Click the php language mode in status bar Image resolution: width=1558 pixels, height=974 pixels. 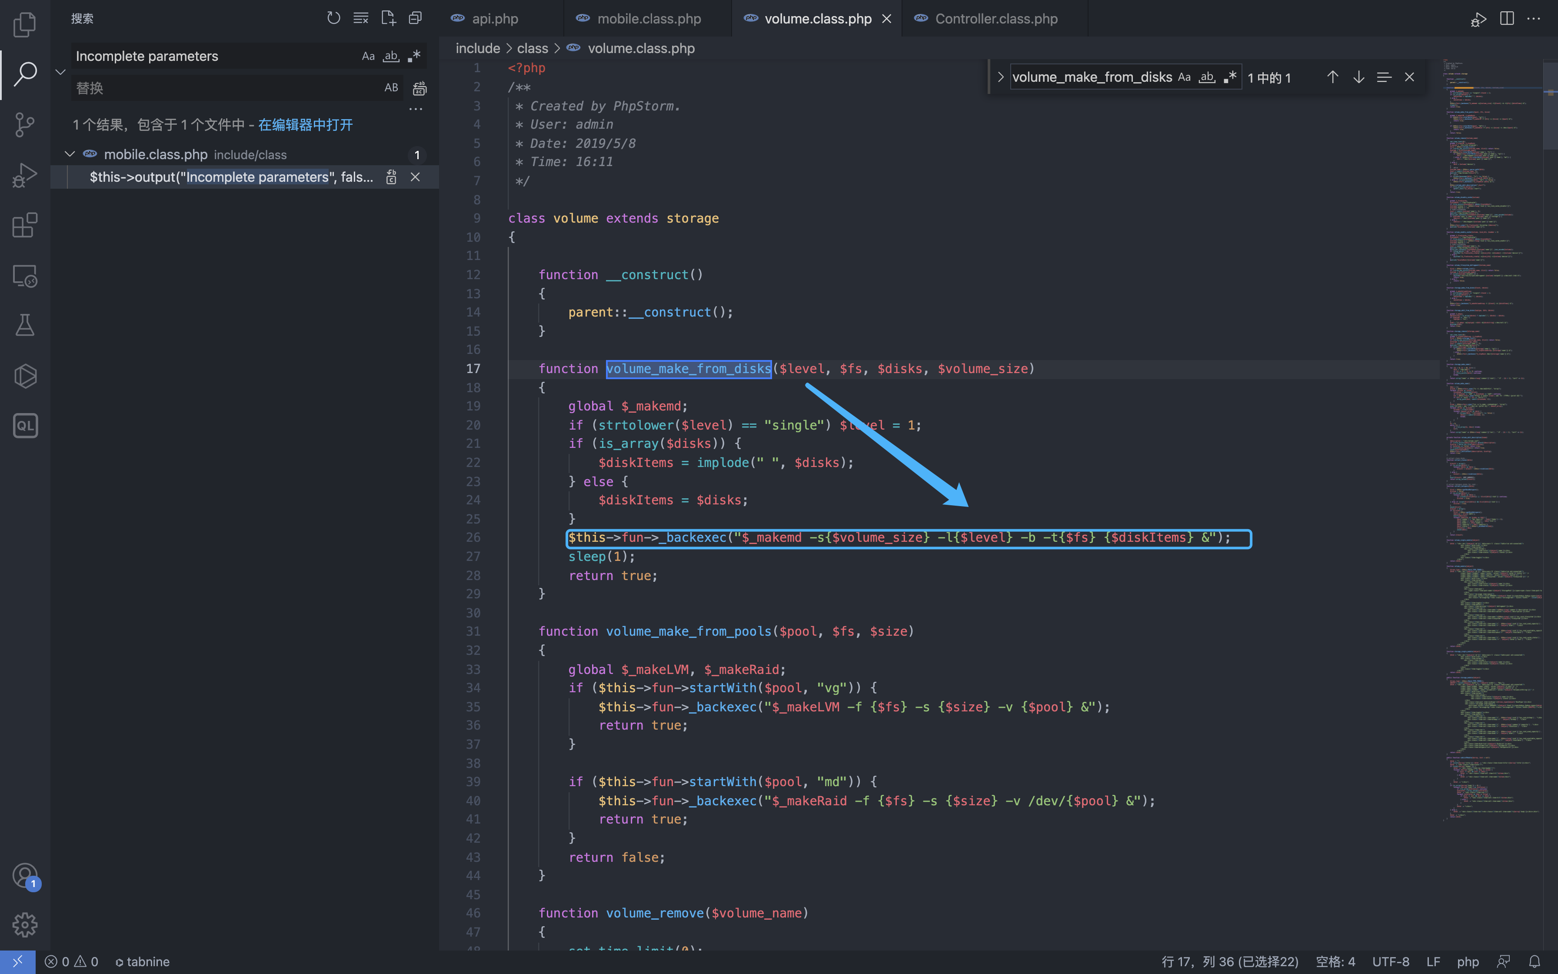pos(1467,961)
